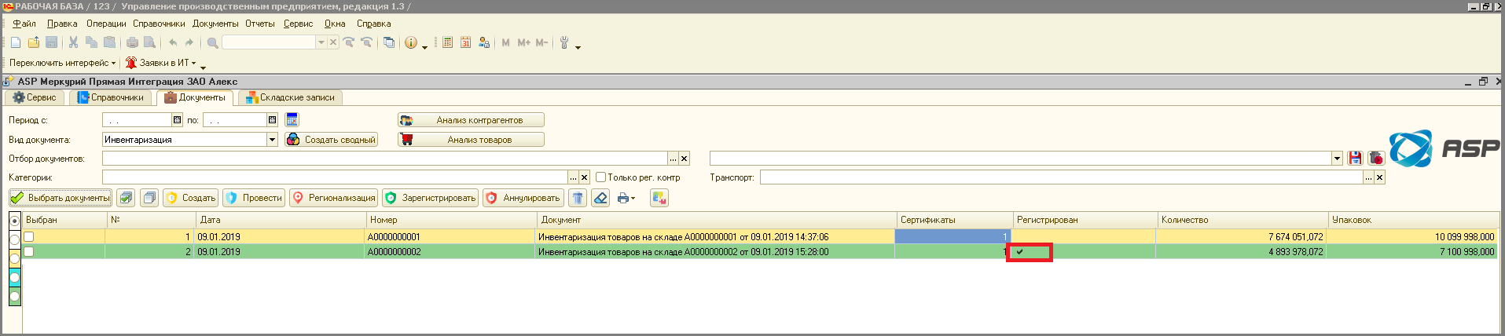Click the 'Аннулировать' button

(523, 198)
